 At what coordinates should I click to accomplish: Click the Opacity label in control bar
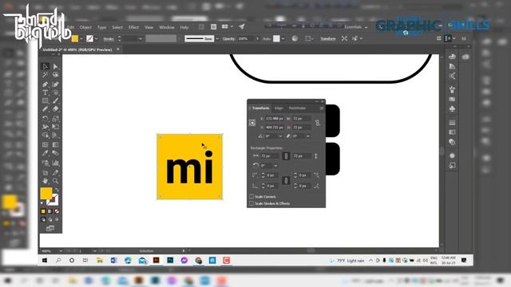[x=228, y=39]
